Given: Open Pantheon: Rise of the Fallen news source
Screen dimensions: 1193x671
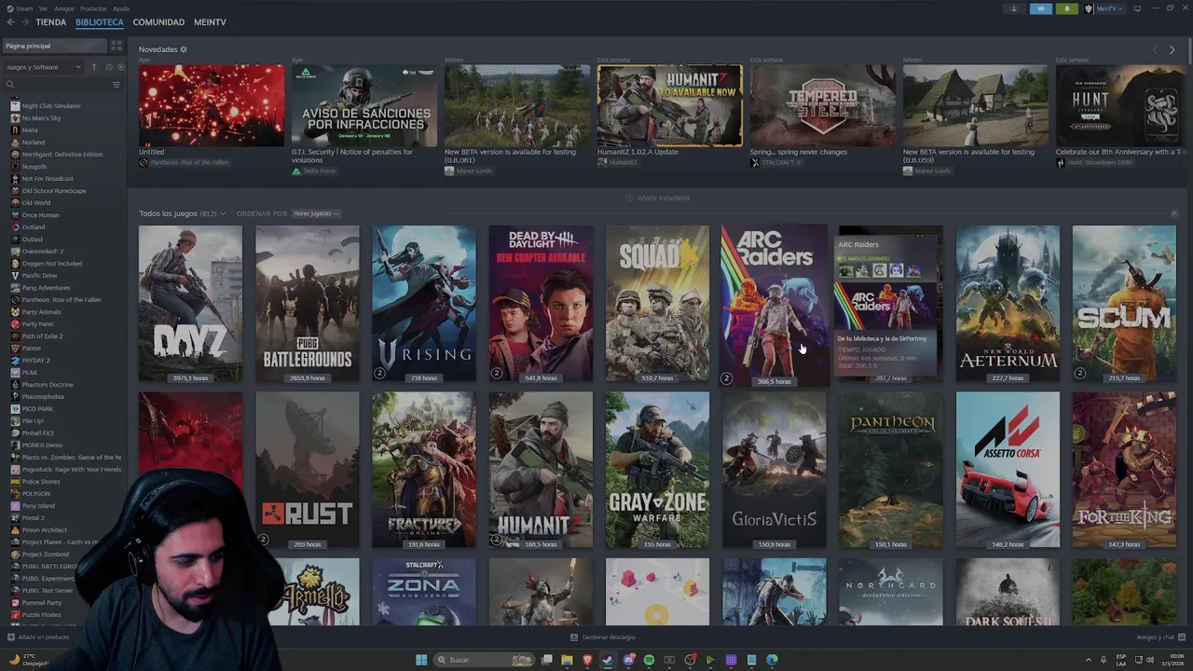Looking at the screenshot, I should [x=185, y=162].
